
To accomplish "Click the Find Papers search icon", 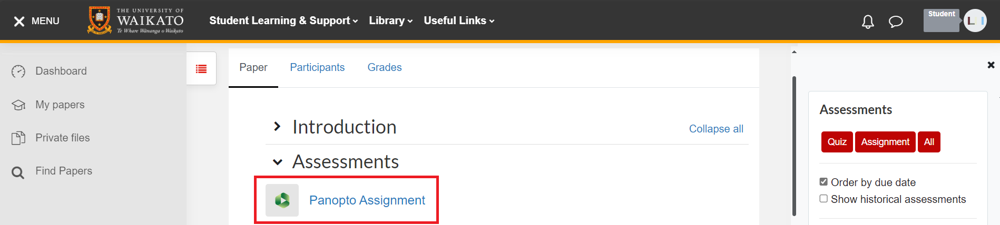I will (x=18, y=172).
